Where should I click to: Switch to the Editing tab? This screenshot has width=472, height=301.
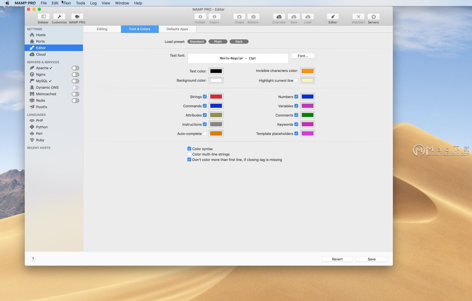pos(102,29)
